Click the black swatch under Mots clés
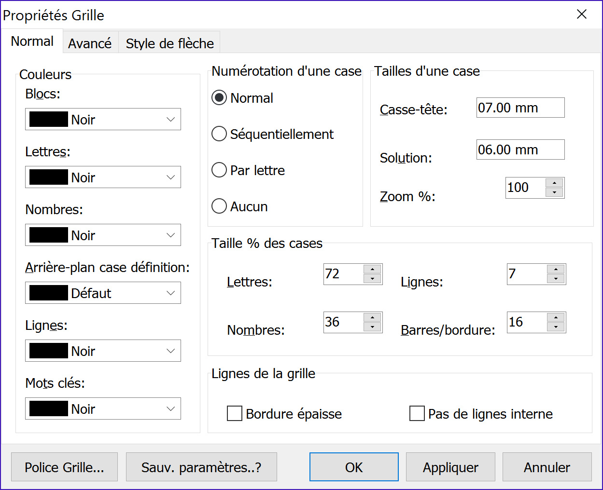Image resolution: width=603 pixels, height=490 pixels. click(49, 408)
